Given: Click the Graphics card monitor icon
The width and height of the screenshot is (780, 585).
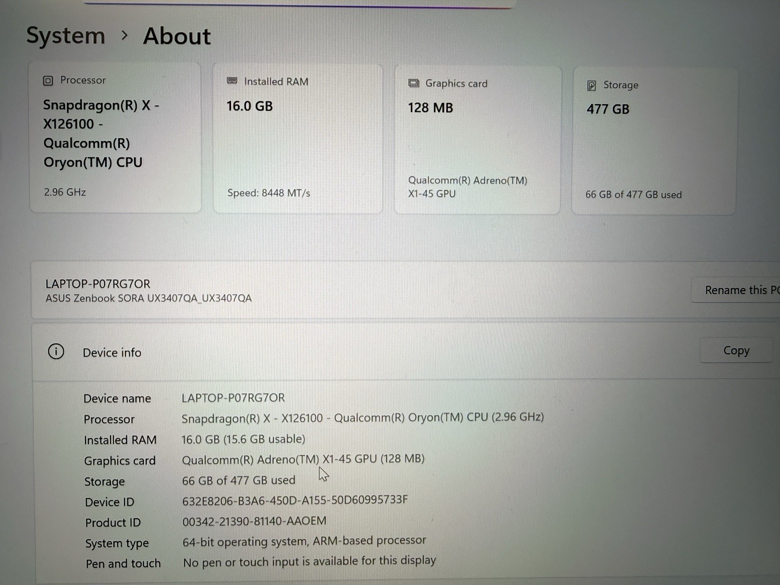Looking at the screenshot, I should click(413, 83).
